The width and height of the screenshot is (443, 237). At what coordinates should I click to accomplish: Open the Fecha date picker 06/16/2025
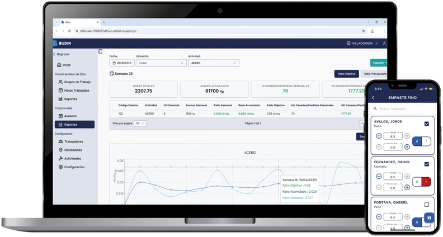click(122, 63)
